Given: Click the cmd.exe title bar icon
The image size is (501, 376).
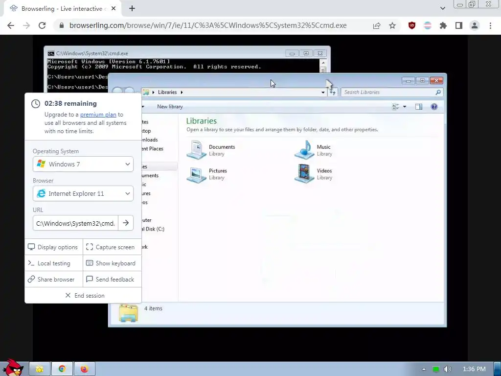Looking at the screenshot, I should (x=51, y=53).
